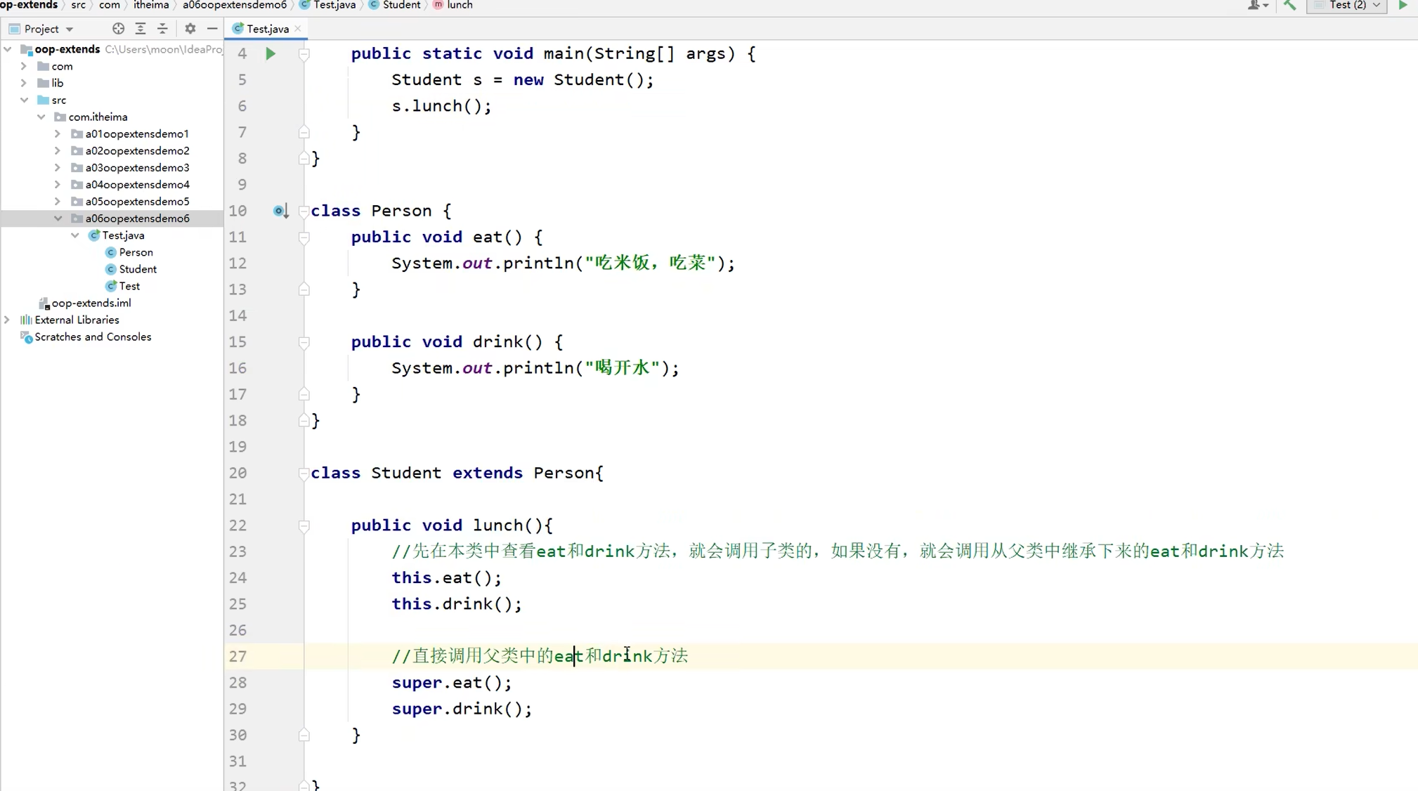1418x791 pixels.
Task: Open Project panel settings gear
Action: (x=190, y=29)
